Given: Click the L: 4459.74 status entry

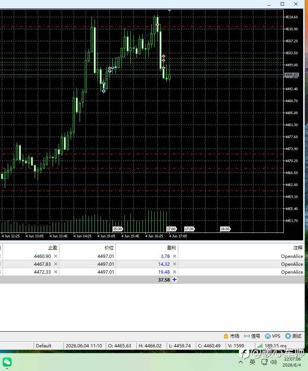Looking at the screenshot, I should tap(180, 346).
